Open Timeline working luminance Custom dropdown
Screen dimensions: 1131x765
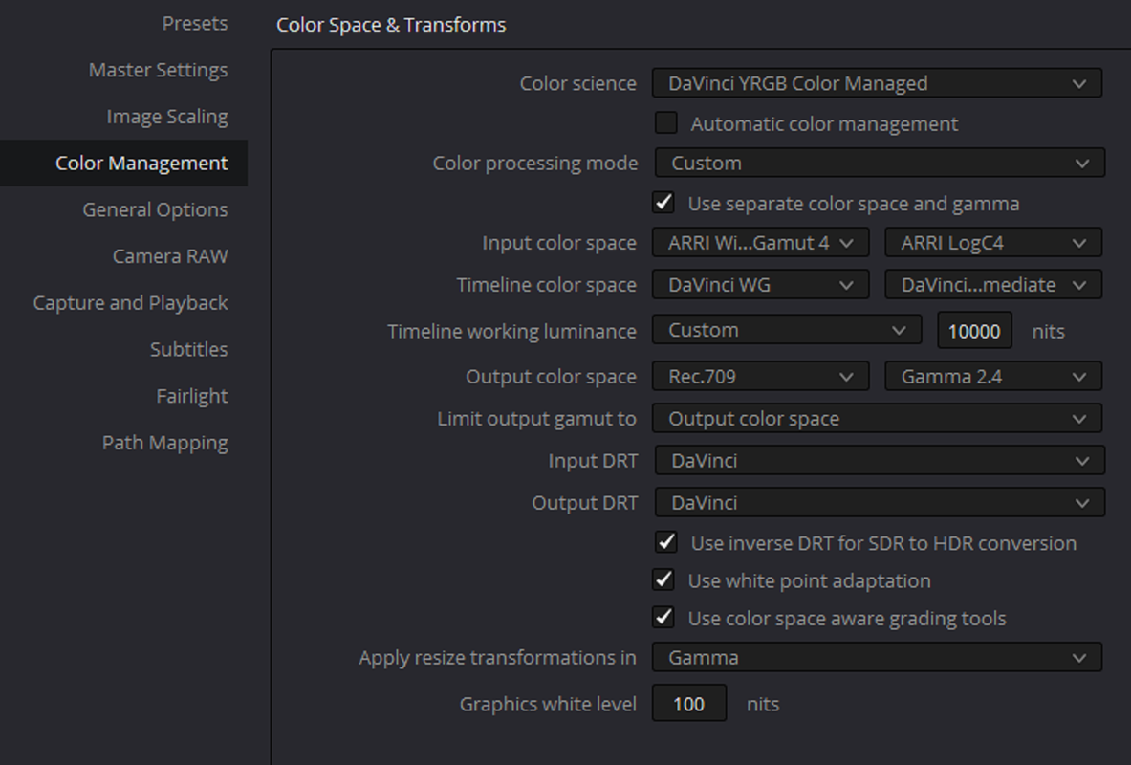coord(787,330)
